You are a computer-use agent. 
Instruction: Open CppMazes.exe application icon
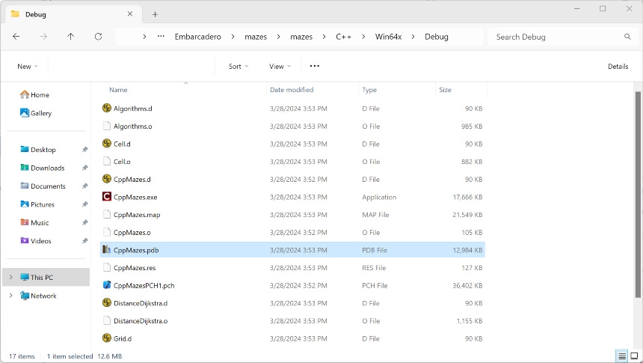[x=107, y=197]
